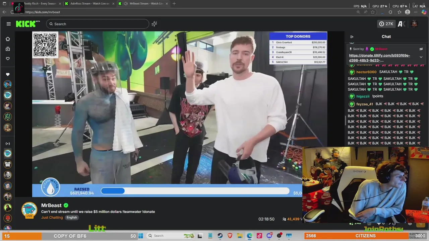Image resolution: width=429 pixels, height=241 pixels.
Task: Open Brave browser from the taskbar
Action: click(x=230, y=236)
